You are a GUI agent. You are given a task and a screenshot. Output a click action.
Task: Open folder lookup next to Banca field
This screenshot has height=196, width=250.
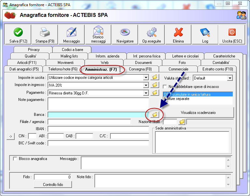155,115
